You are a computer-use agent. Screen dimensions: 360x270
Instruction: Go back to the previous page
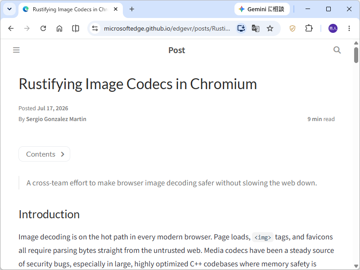tap(11, 28)
